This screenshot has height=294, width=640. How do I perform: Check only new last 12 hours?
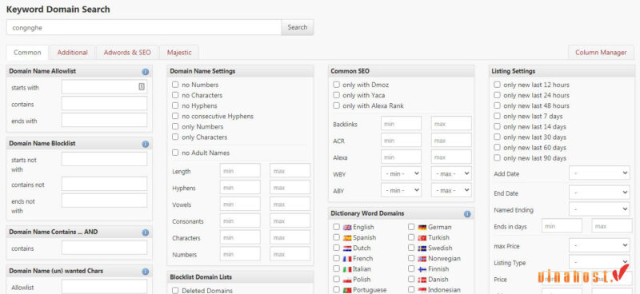click(497, 85)
